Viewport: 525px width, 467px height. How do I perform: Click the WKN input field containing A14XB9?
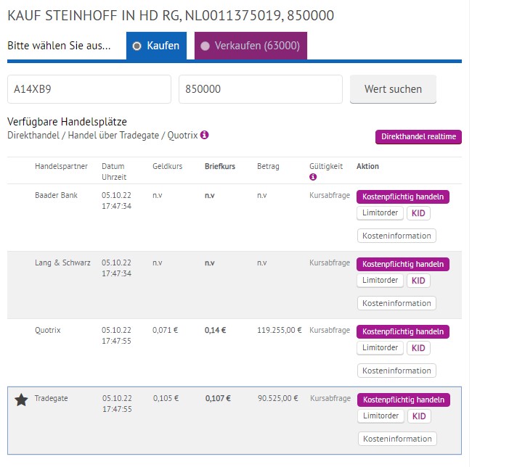tap(89, 89)
